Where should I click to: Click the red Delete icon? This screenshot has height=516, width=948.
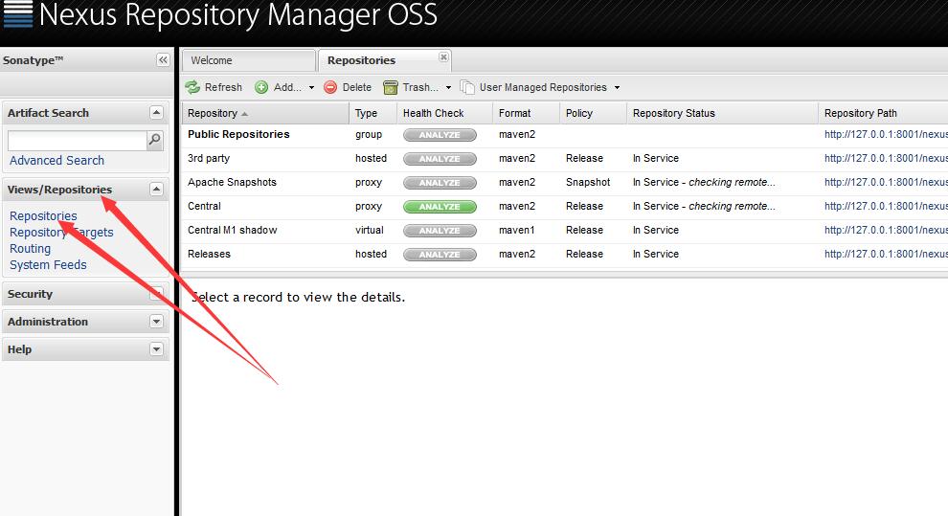330,88
